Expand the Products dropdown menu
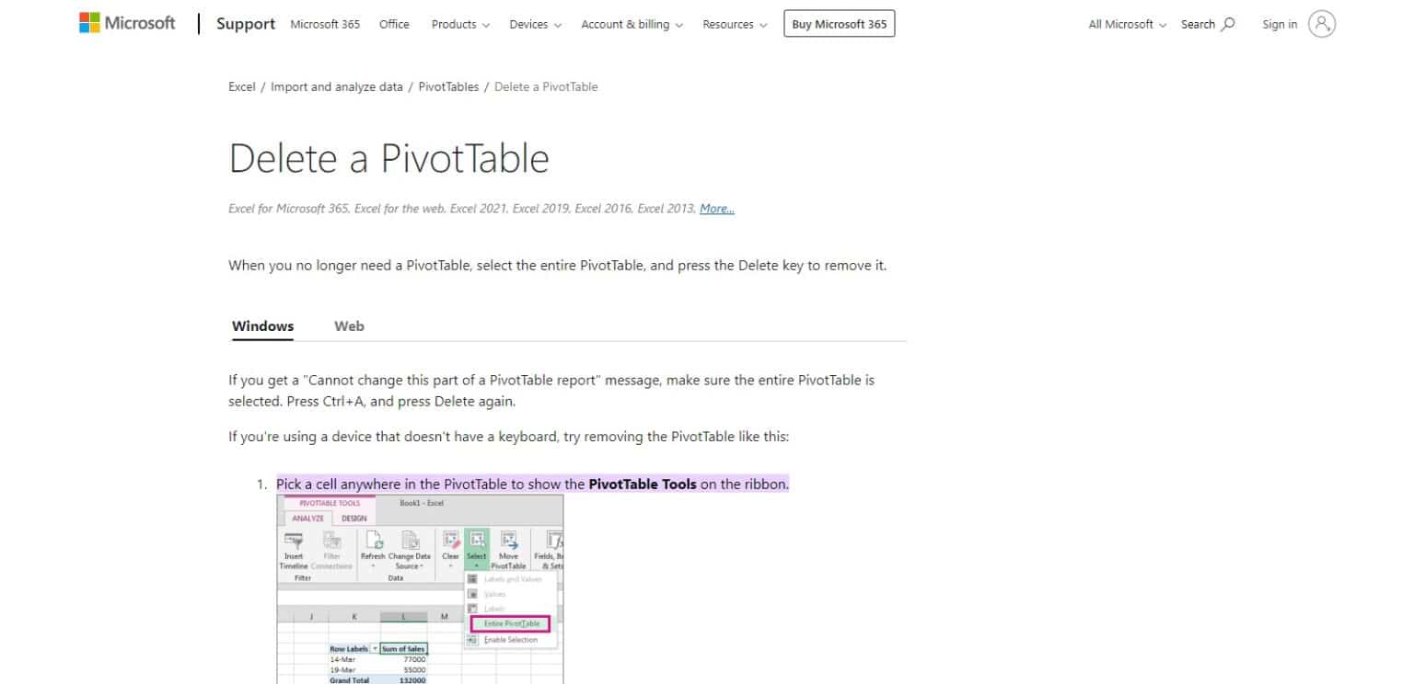The width and height of the screenshot is (1414, 684). coord(460,25)
